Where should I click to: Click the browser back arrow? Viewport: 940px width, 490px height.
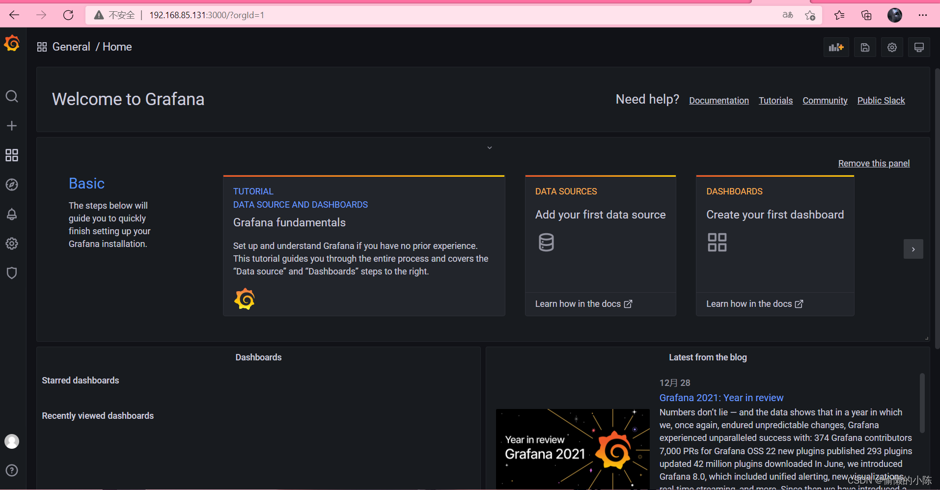click(14, 15)
